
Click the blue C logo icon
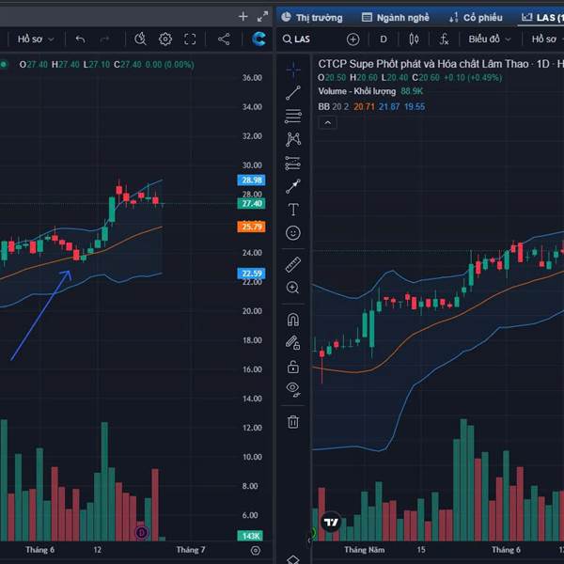pyautogui.click(x=259, y=39)
